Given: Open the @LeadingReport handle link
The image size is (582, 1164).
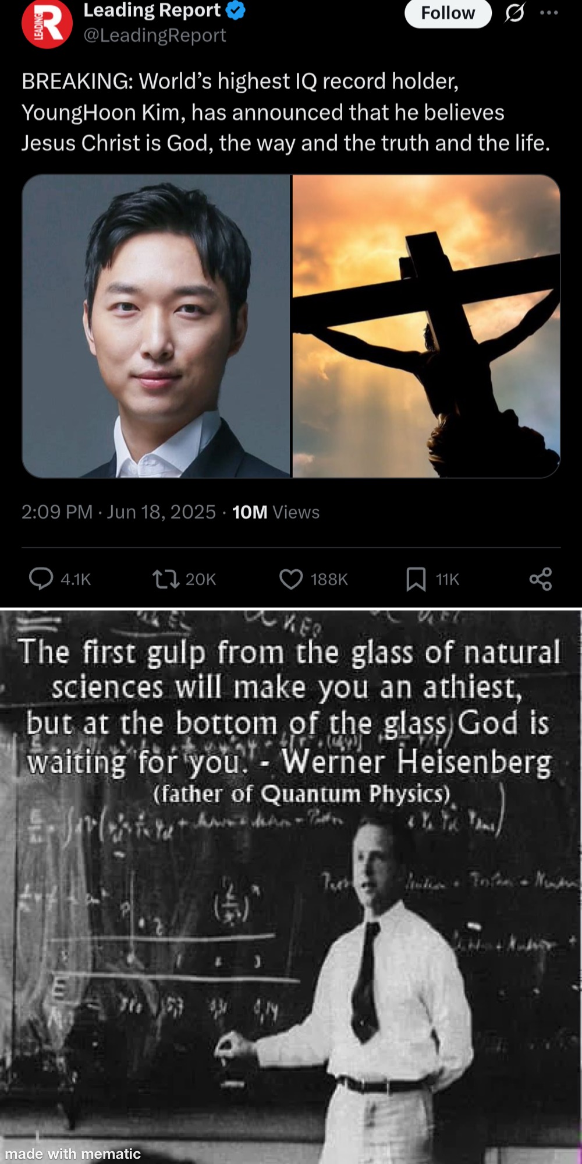Looking at the screenshot, I should (154, 36).
